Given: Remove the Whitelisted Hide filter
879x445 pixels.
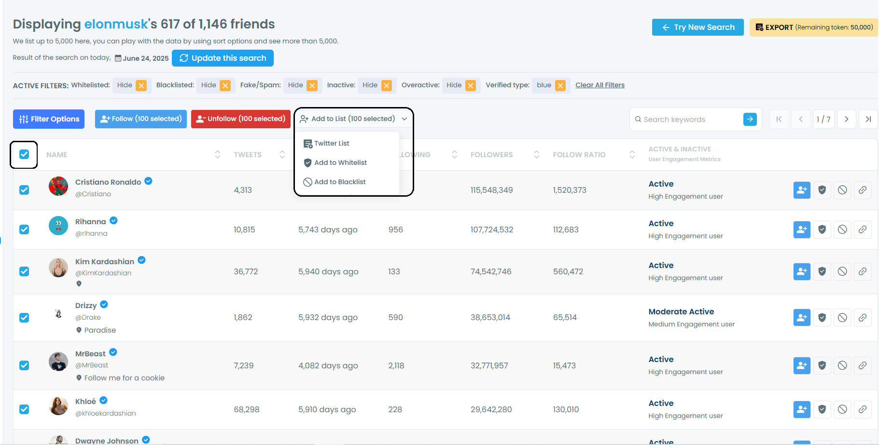Looking at the screenshot, I should (141, 85).
